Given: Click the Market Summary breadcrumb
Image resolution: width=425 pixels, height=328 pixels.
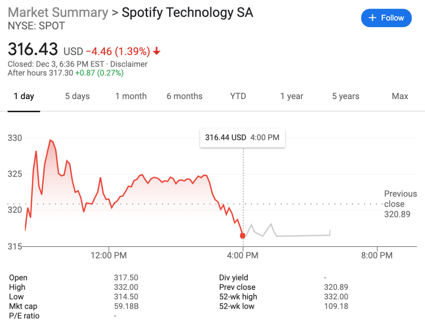Looking at the screenshot, I should point(58,13).
